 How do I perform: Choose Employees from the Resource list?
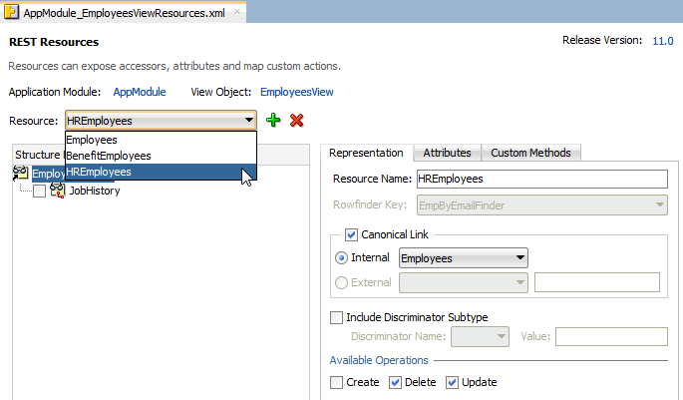click(161, 140)
